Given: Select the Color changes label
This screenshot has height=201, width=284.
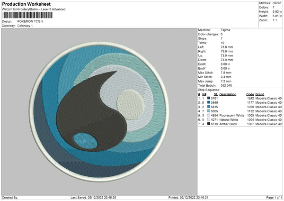Looking at the screenshot, I should pyautogui.click(x=208, y=34).
